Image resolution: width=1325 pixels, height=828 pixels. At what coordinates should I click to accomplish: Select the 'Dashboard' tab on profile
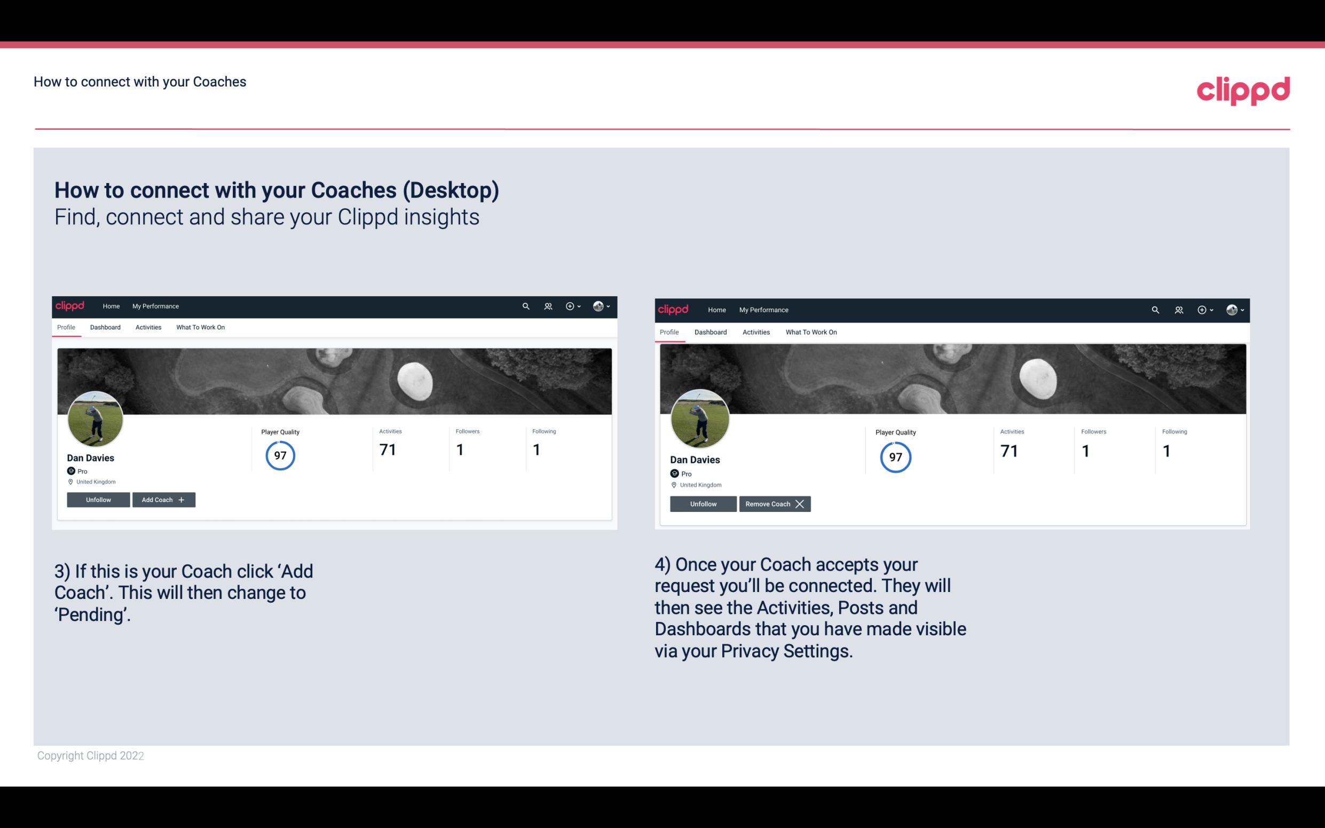[x=105, y=327]
